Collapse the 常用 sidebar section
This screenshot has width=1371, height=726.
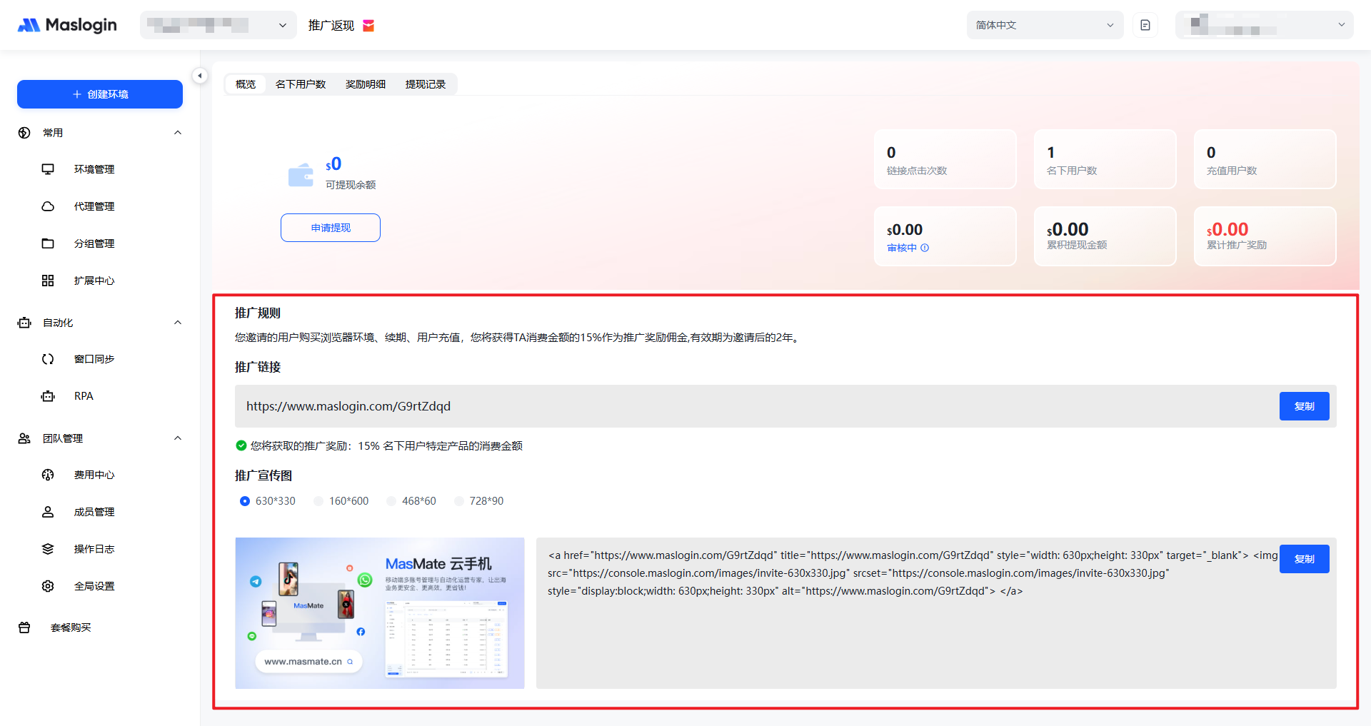(178, 133)
